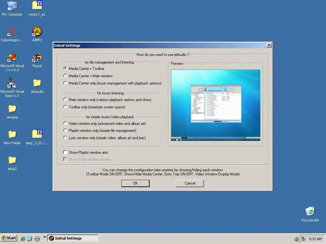Expand quick launch overflow chevron

(x=45, y=237)
